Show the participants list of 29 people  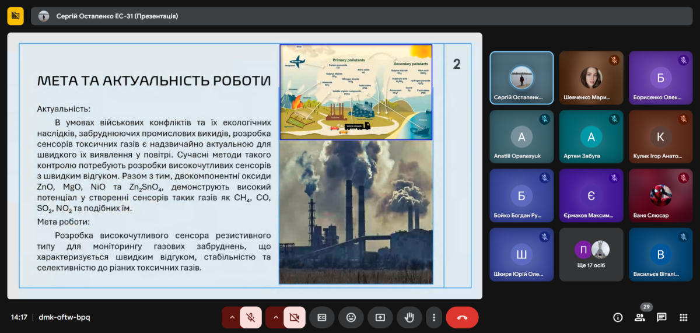click(x=640, y=317)
